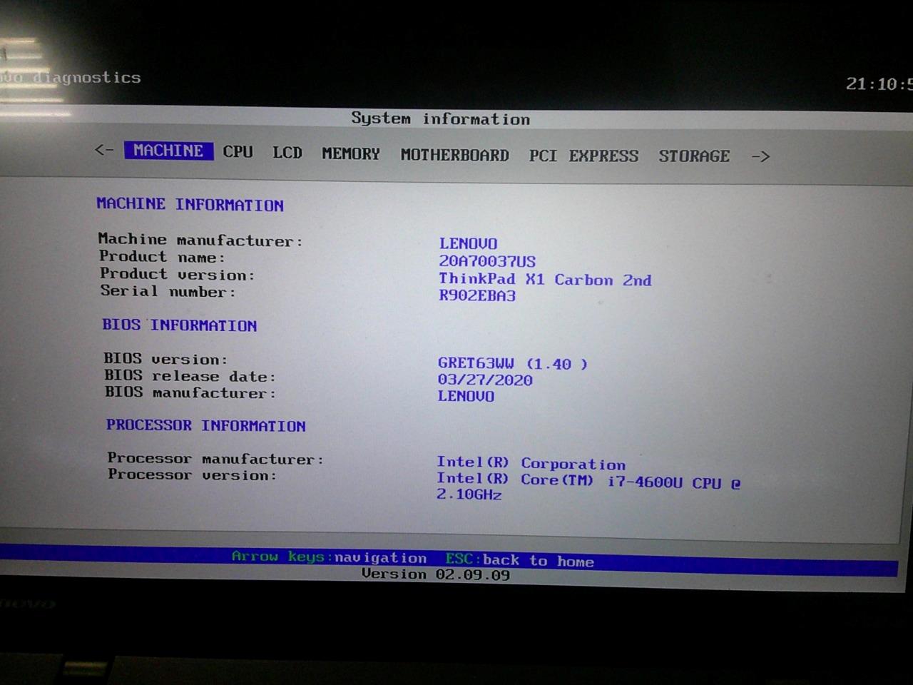Click the GRET63WW (1.40) BIOS version value

pos(513,364)
